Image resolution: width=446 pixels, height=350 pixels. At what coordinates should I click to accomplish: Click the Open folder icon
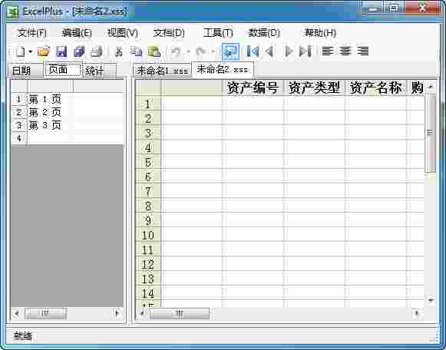(x=44, y=51)
